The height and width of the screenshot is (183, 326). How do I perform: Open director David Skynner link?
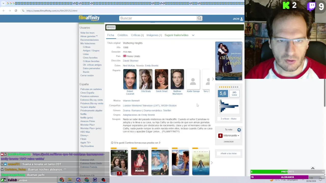pos(131,61)
